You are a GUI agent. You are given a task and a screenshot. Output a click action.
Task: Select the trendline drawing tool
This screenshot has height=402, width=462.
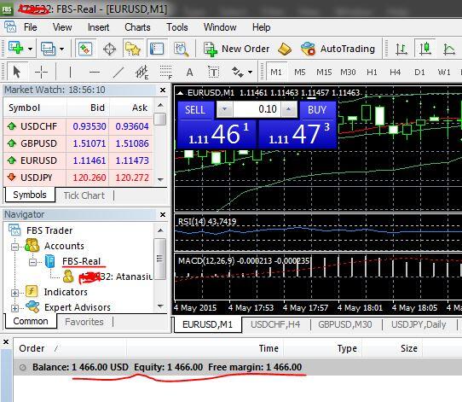pos(118,73)
